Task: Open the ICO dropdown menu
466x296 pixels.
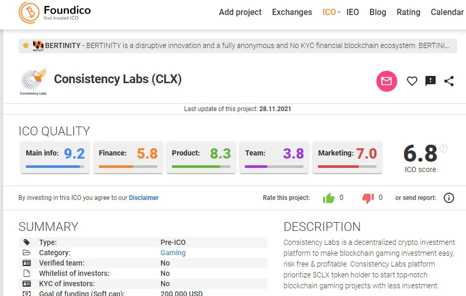Action: (x=331, y=12)
